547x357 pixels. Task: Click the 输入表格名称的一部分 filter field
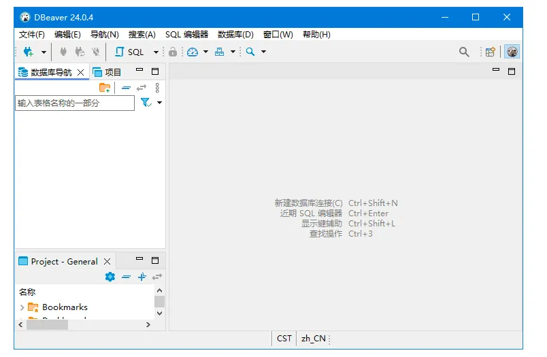coord(75,103)
